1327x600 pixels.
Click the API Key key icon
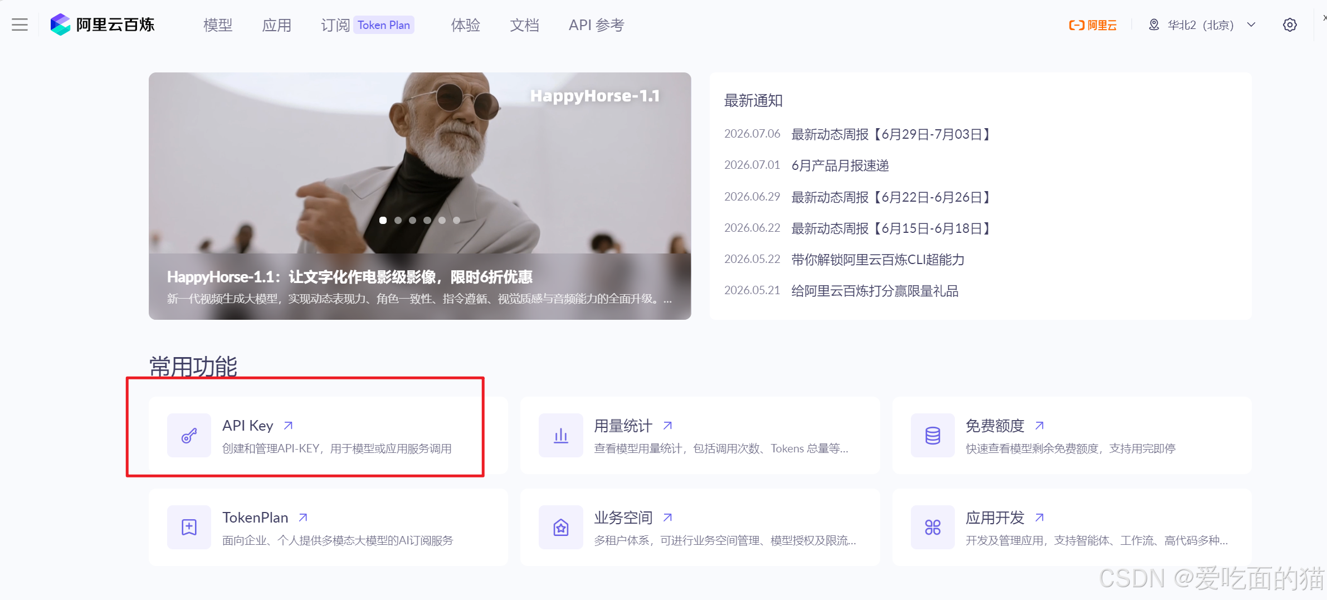pos(189,435)
